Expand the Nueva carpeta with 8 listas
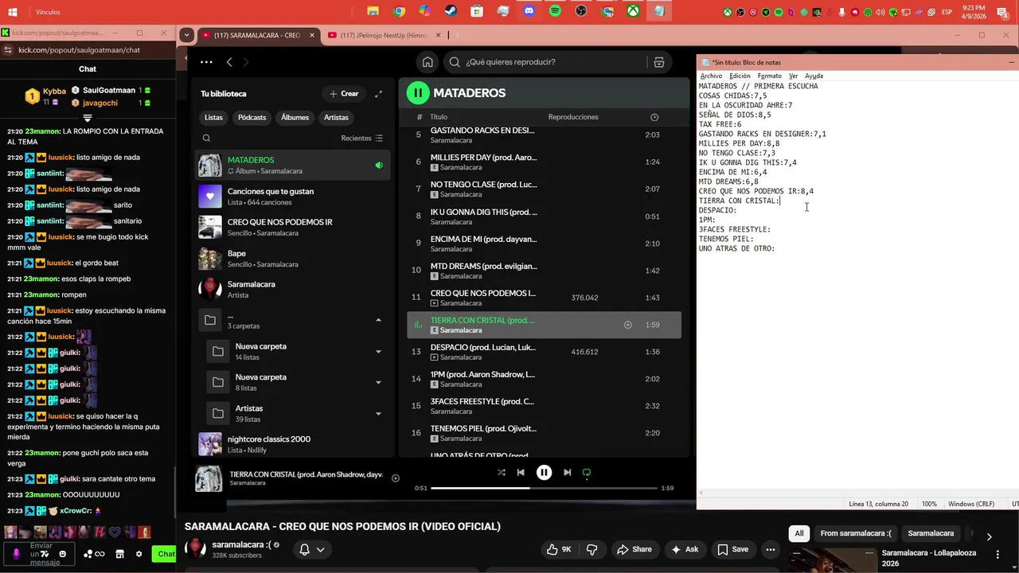This screenshot has width=1019, height=573. pos(378,382)
